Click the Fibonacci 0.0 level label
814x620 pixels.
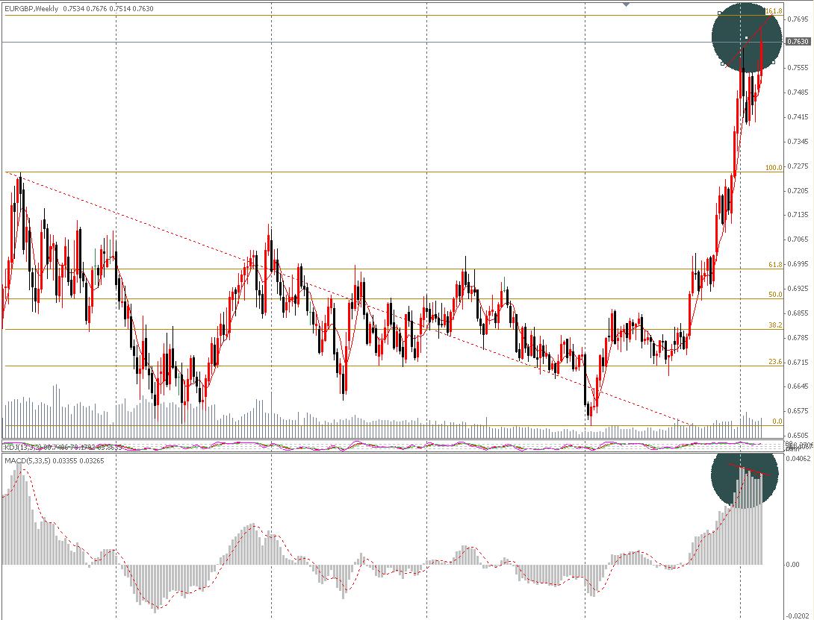(x=777, y=422)
